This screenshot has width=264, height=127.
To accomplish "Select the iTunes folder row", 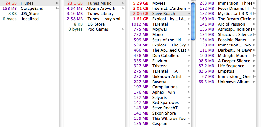I will click(30, 3).
